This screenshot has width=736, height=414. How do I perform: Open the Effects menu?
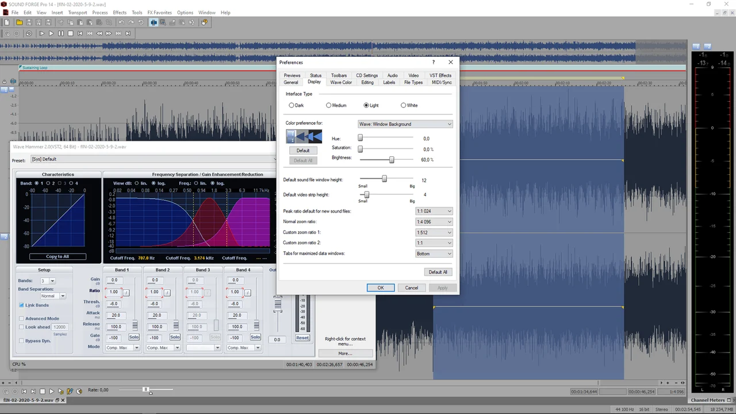(120, 13)
